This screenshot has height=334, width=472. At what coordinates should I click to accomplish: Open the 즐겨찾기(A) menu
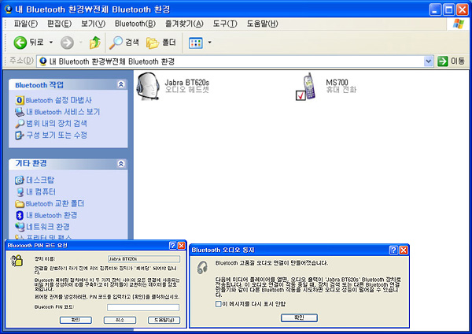pyautogui.click(x=184, y=24)
